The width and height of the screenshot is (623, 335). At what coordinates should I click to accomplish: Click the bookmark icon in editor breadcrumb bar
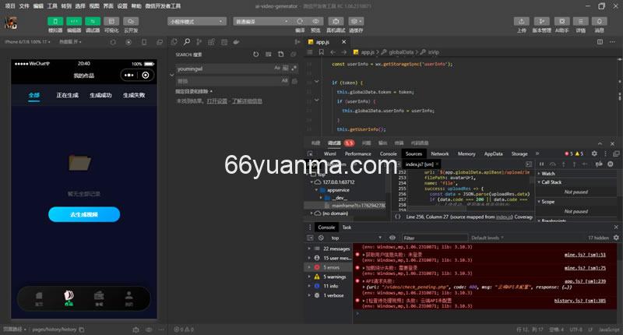321,52
